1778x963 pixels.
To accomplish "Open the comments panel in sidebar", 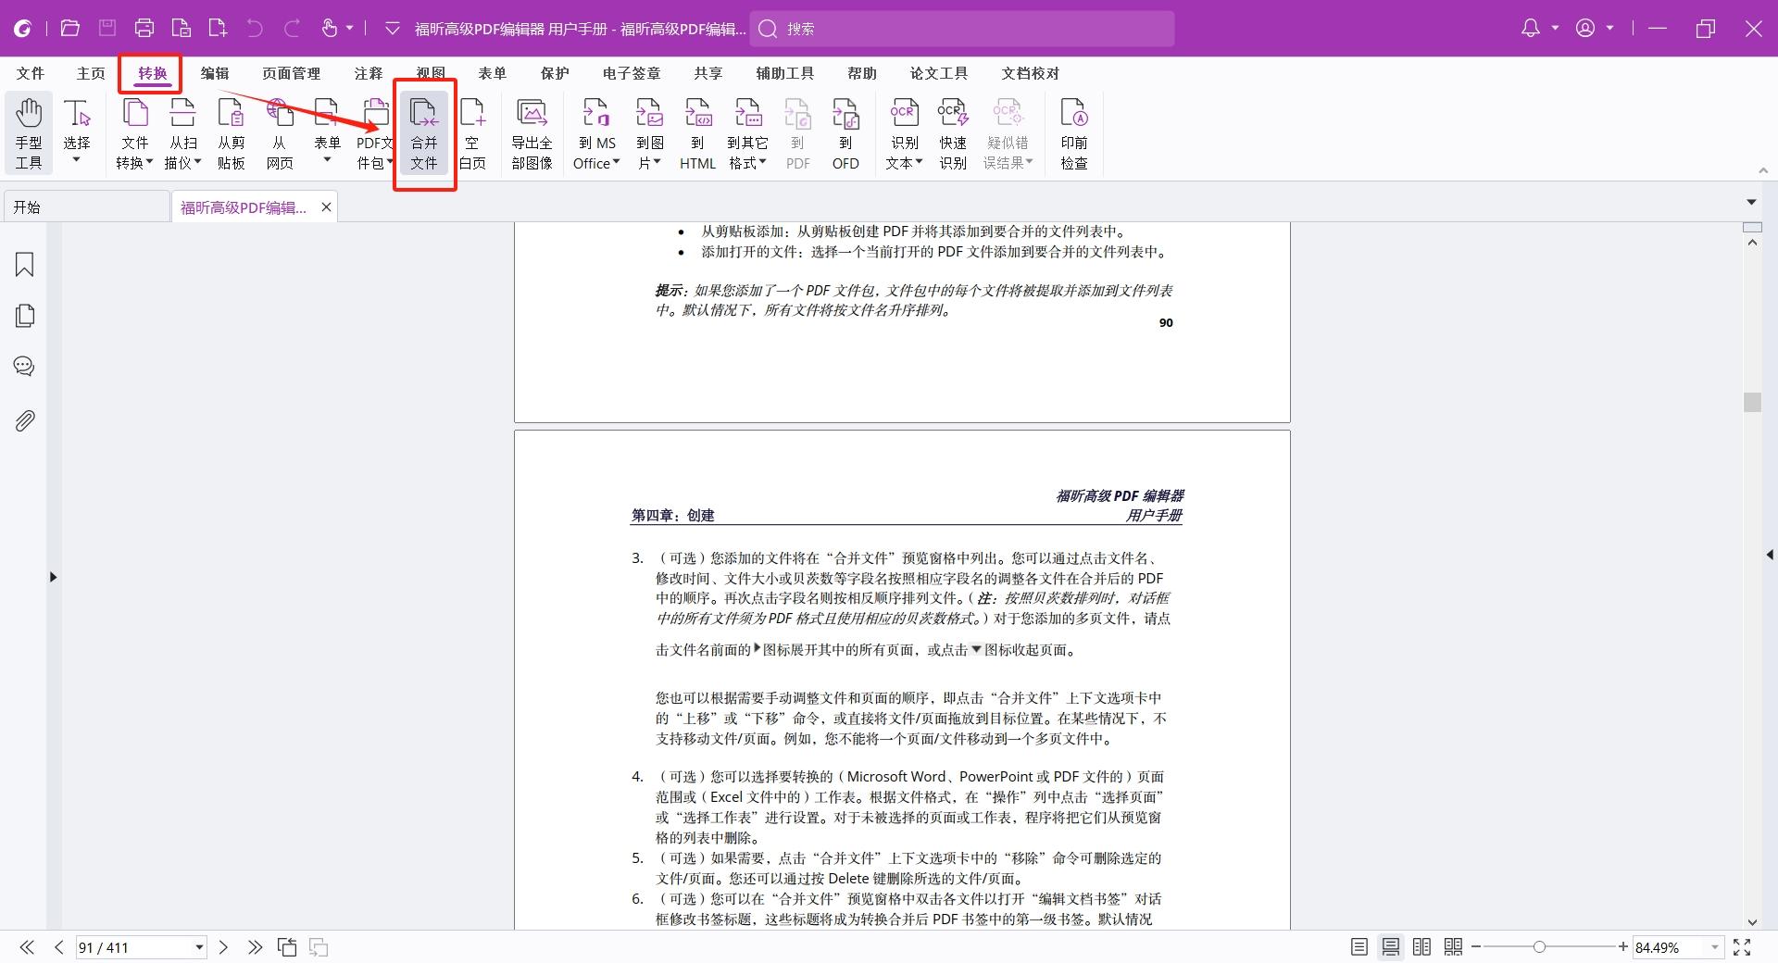I will pos(24,367).
